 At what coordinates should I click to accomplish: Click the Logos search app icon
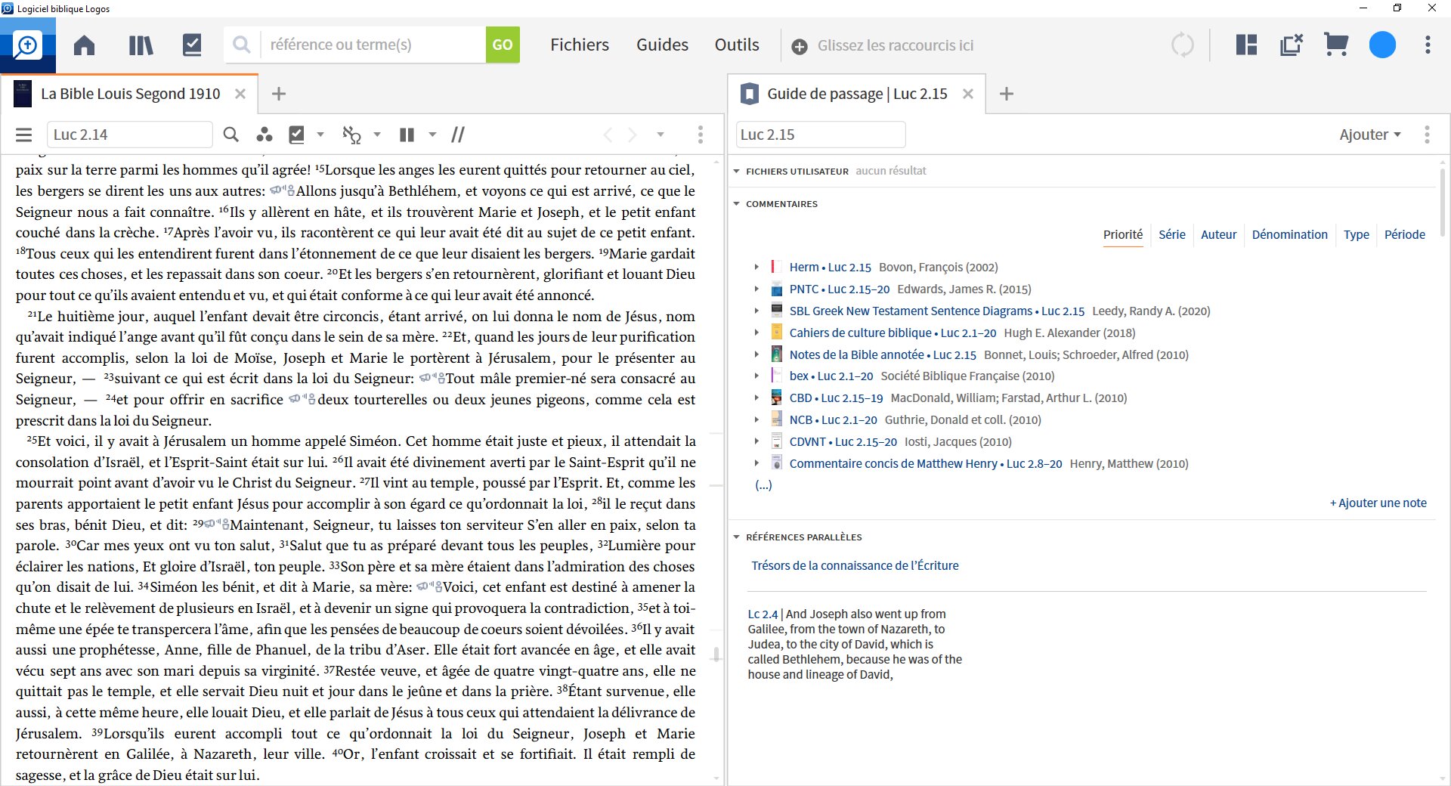[x=27, y=45]
